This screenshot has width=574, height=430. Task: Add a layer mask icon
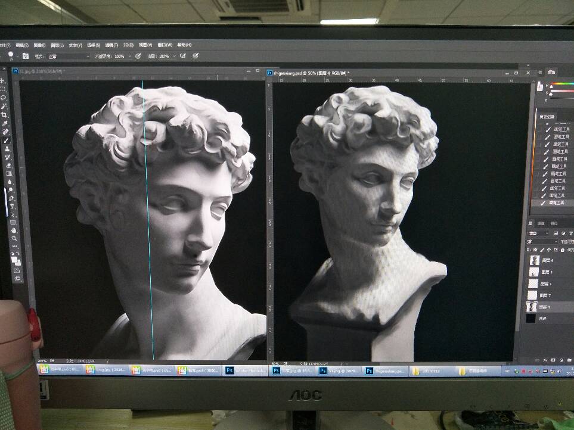click(553, 360)
